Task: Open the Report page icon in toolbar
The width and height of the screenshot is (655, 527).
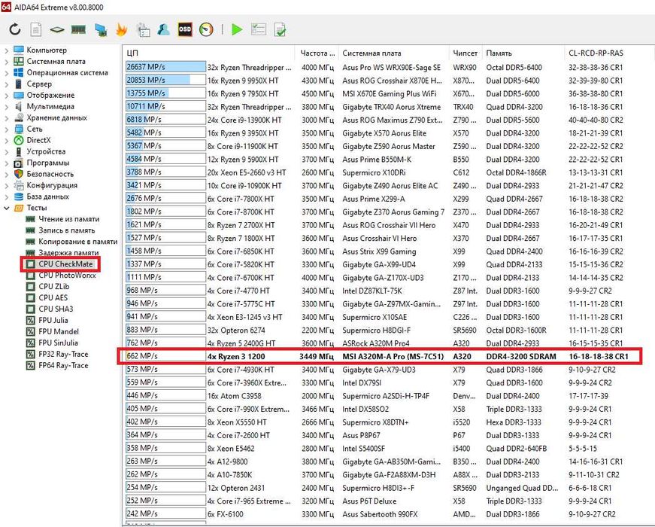Action: [36, 29]
